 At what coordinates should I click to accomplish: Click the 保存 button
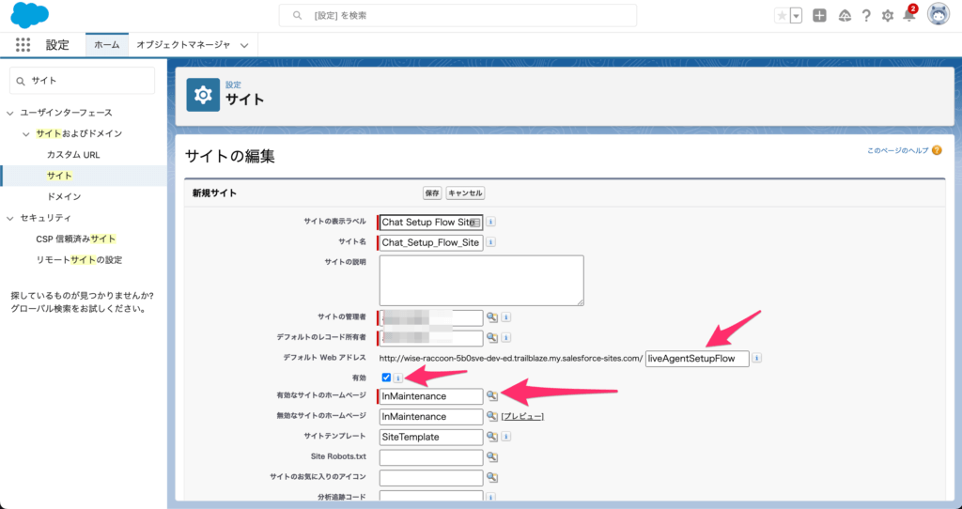tap(432, 193)
